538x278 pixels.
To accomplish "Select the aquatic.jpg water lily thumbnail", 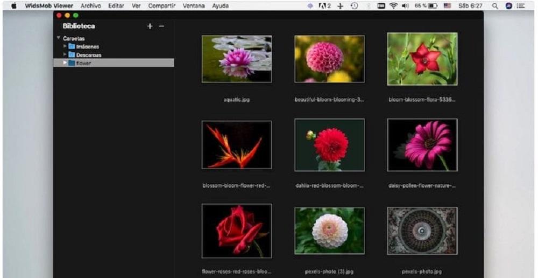I will (237, 59).
